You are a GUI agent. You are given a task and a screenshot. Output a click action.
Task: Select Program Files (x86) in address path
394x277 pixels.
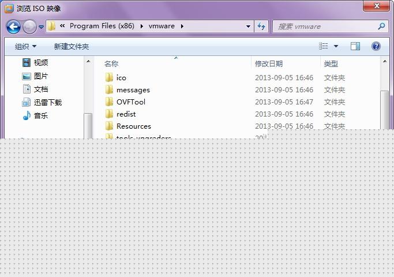click(102, 26)
